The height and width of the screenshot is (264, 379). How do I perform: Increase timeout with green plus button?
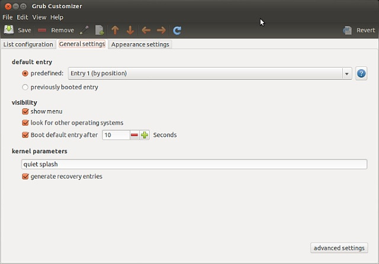(x=144, y=135)
